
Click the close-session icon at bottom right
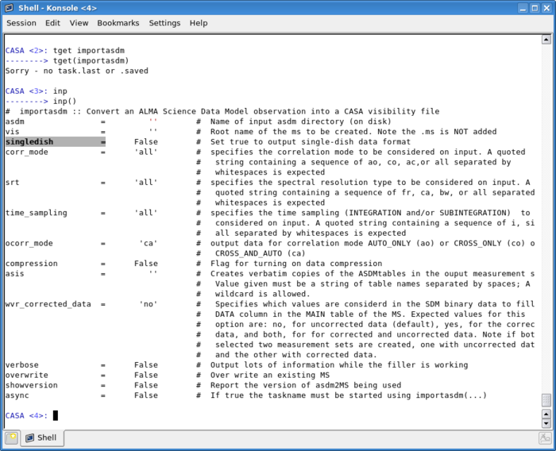pos(545,438)
